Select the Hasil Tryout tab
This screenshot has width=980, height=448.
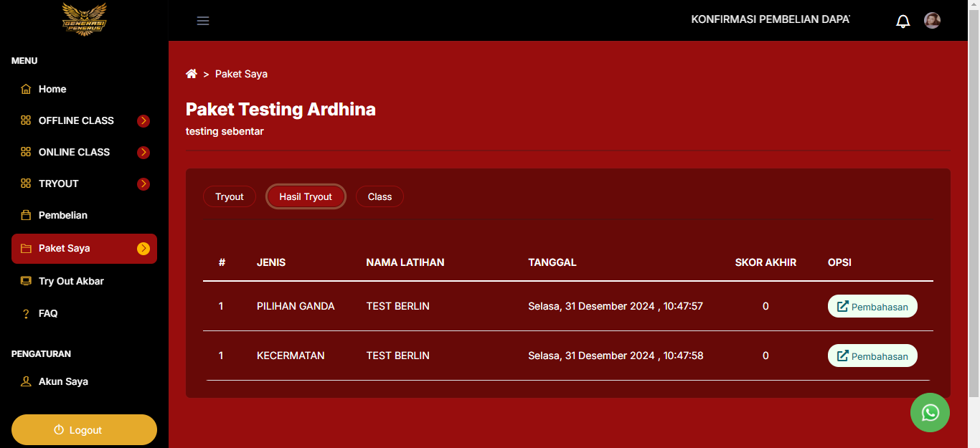(306, 196)
